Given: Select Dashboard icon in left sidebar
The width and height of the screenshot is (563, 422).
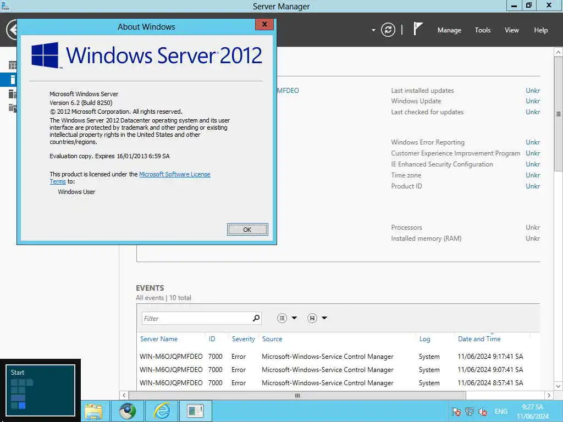Looking at the screenshot, I should 13,65.
